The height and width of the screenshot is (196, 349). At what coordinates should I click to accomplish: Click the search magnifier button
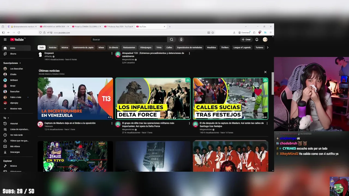(172, 39)
